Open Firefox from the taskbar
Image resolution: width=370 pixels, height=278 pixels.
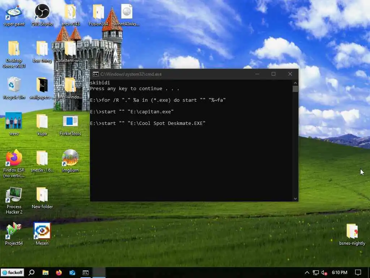59,273
